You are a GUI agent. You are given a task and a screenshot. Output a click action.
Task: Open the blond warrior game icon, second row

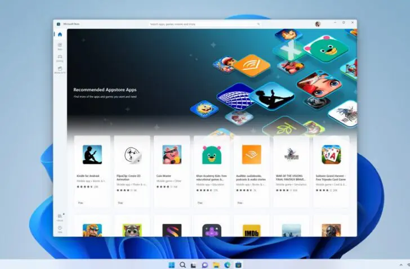(92, 230)
